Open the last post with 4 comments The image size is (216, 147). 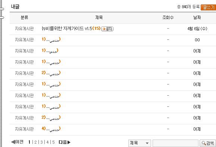(x=51, y=129)
